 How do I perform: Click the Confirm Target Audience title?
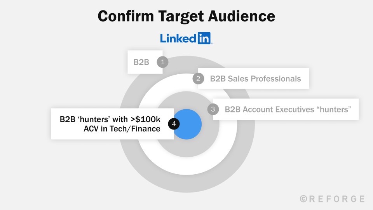click(186, 16)
